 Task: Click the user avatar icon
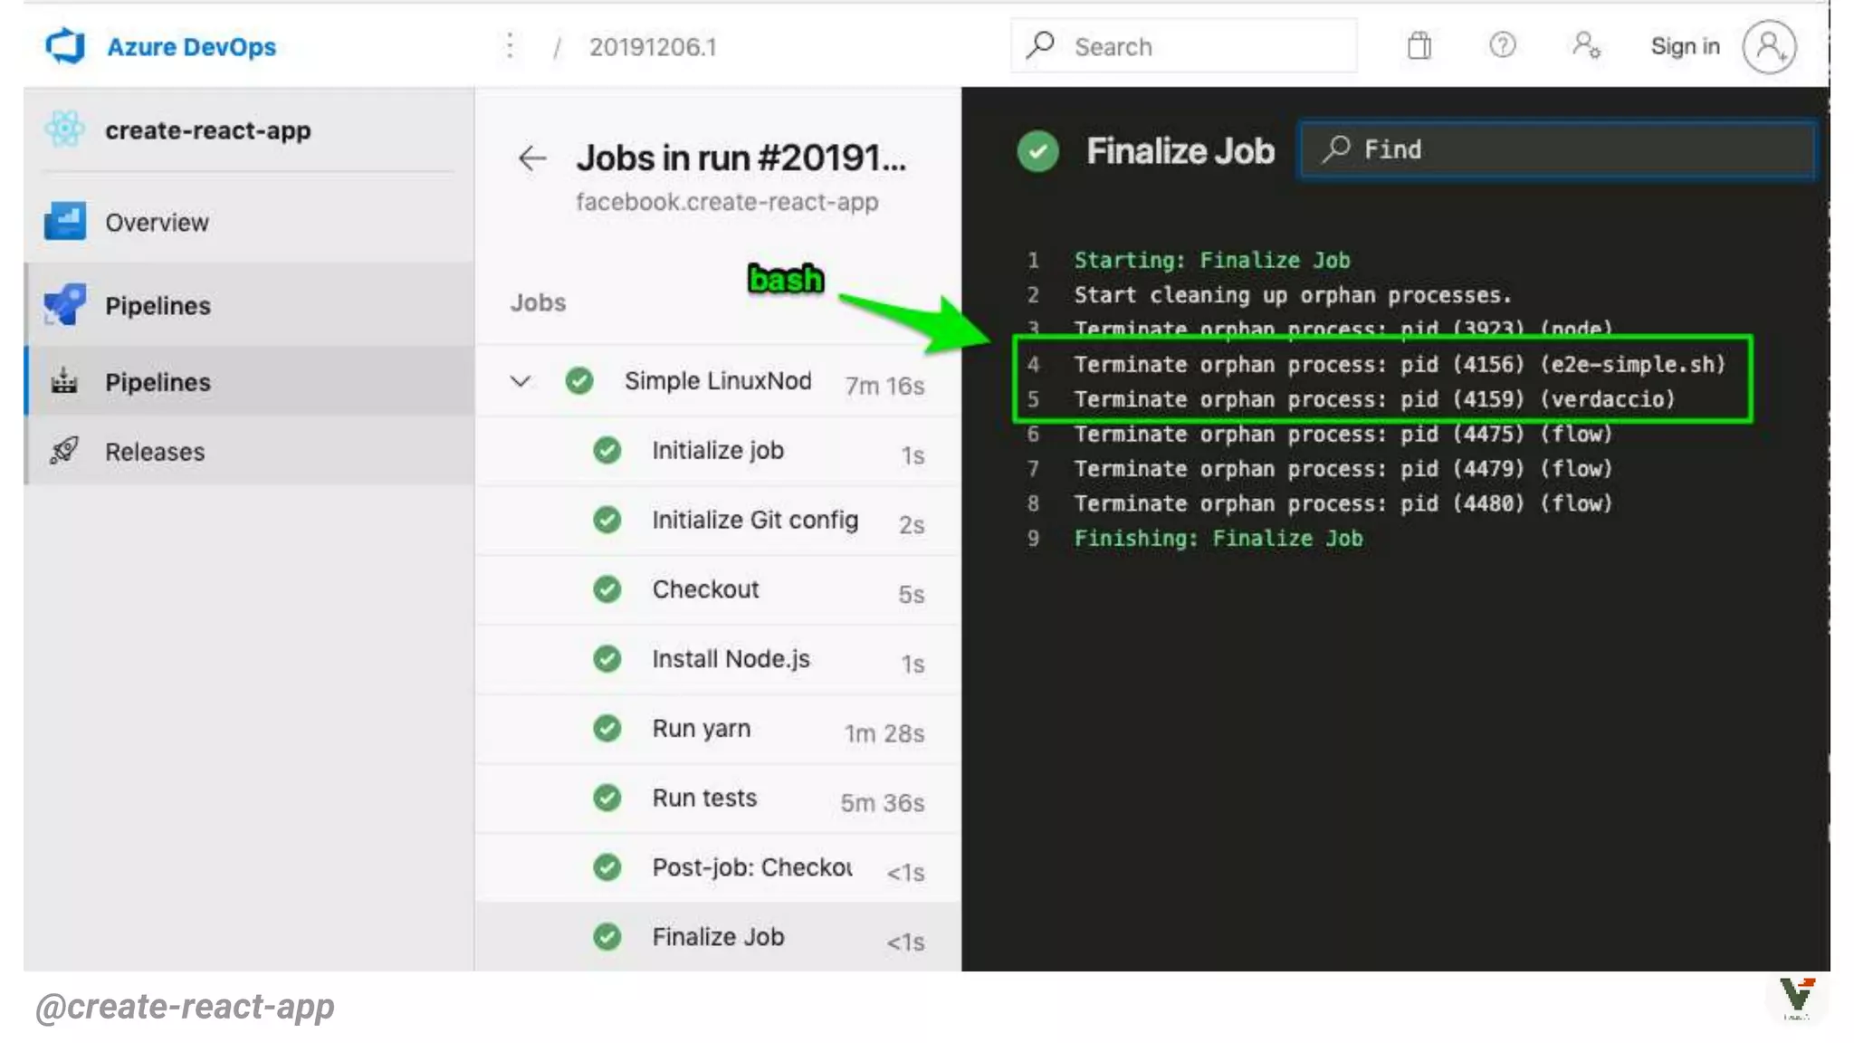coord(1770,47)
